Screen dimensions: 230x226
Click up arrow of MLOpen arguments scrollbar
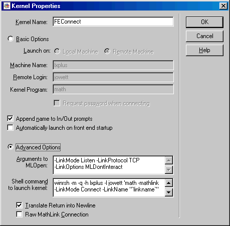169,160
